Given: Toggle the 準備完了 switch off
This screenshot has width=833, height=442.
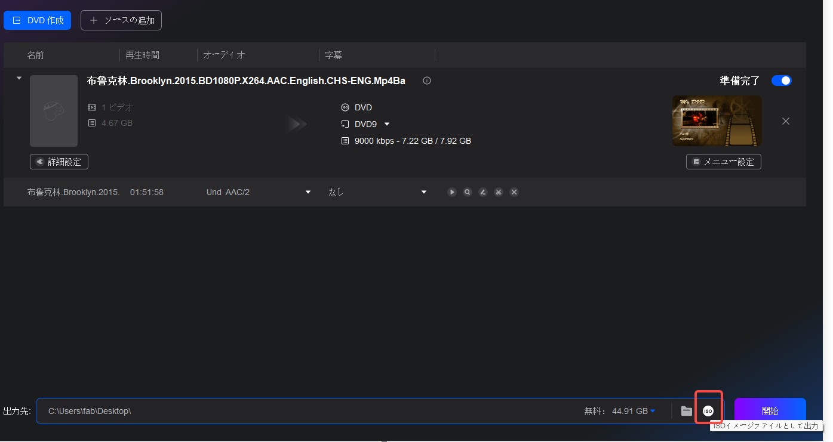Looking at the screenshot, I should [781, 81].
